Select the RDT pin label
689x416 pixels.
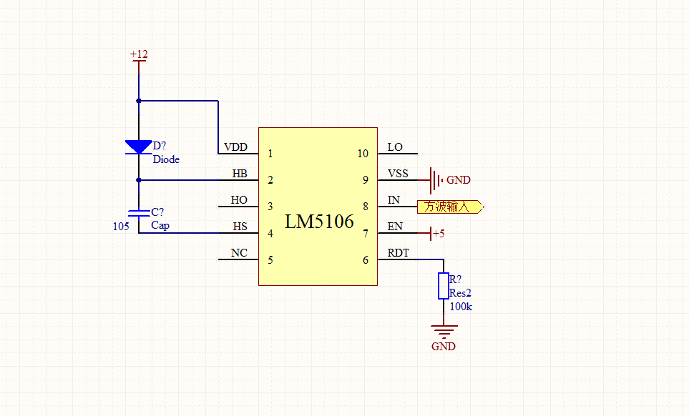[398, 253]
